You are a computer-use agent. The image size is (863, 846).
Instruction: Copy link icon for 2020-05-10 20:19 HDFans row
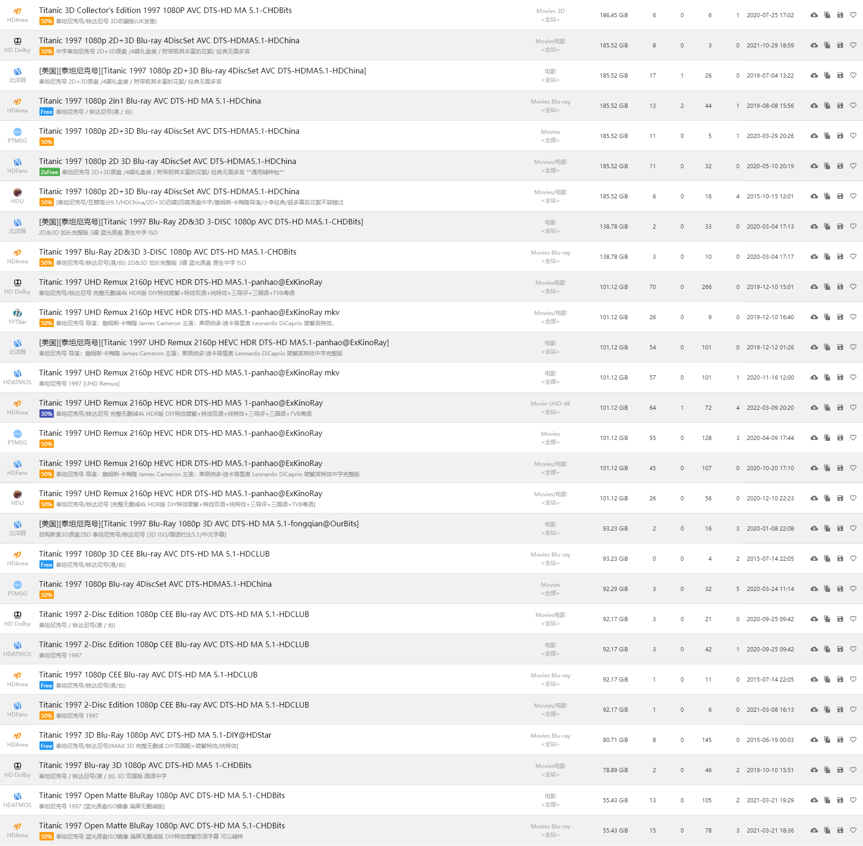[827, 166]
